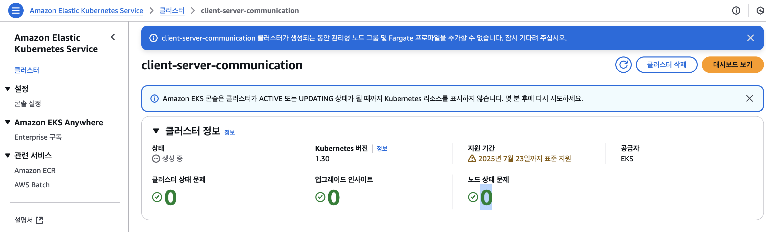Click the 클러스터 삭제 button
This screenshot has width=766, height=232.
(666, 64)
